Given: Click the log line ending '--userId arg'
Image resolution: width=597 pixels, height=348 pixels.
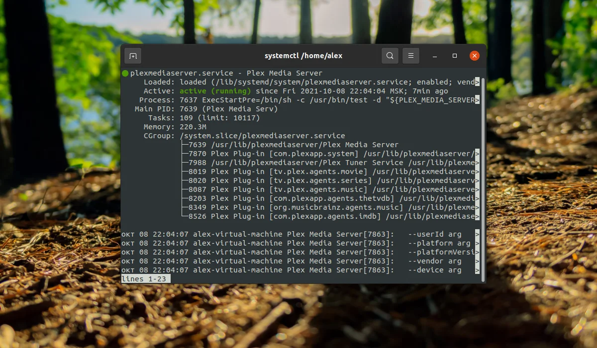Looking at the screenshot, I should tap(300, 234).
